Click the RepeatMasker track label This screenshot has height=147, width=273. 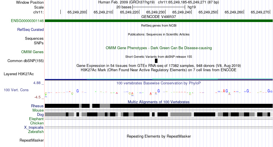click(32, 140)
